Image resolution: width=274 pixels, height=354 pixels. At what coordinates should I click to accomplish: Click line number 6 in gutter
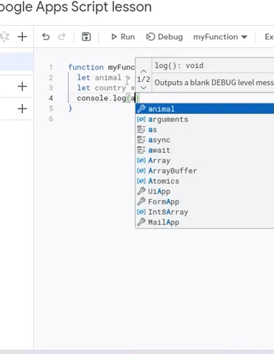click(x=51, y=119)
